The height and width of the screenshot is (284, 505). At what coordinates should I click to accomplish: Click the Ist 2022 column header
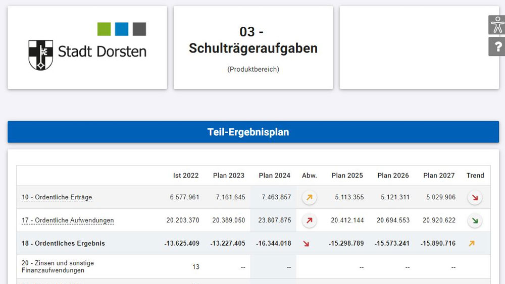pos(185,176)
